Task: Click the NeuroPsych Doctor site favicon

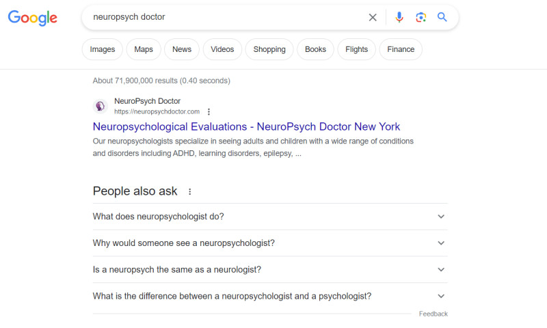Action: [x=101, y=106]
